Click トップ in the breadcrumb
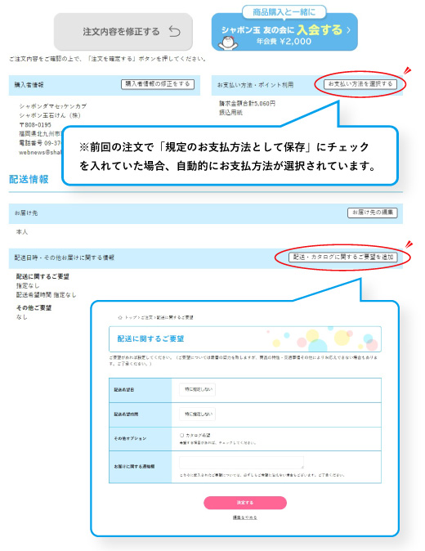 tap(131, 317)
